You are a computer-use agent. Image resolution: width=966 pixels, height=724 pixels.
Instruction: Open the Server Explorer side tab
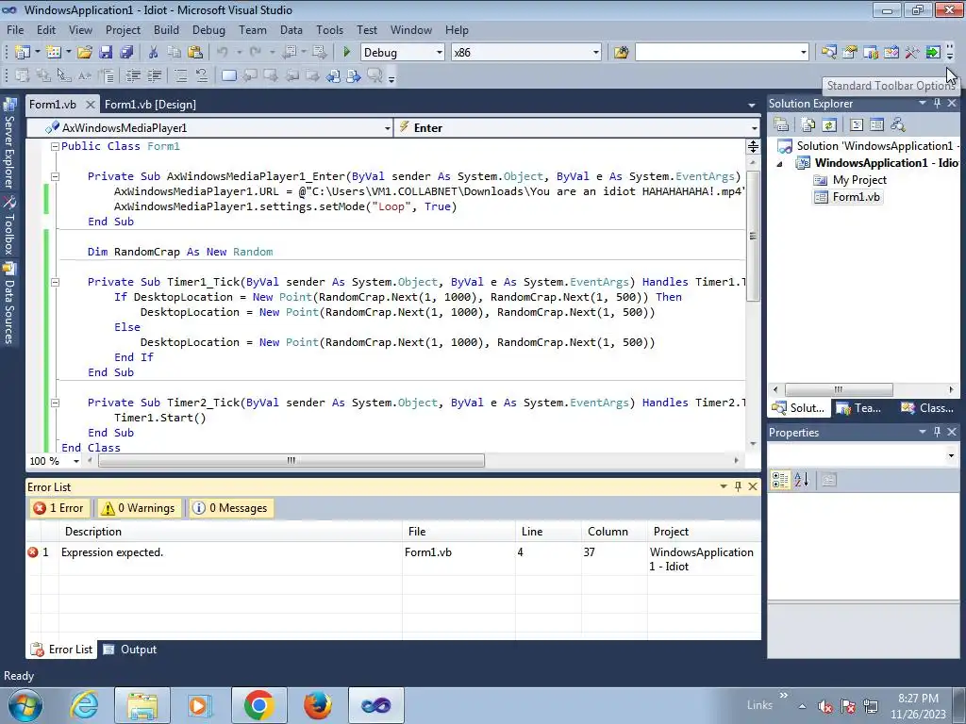tap(9, 143)
